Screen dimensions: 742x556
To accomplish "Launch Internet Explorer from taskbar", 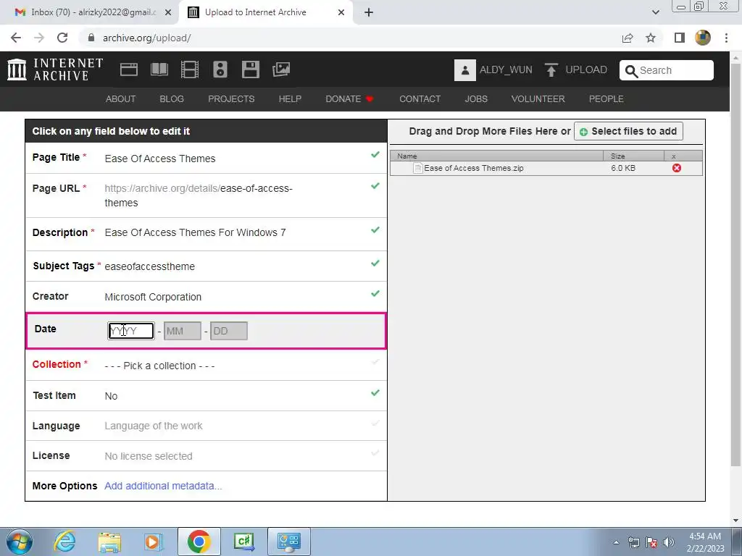I will click(x=64, y=542).
